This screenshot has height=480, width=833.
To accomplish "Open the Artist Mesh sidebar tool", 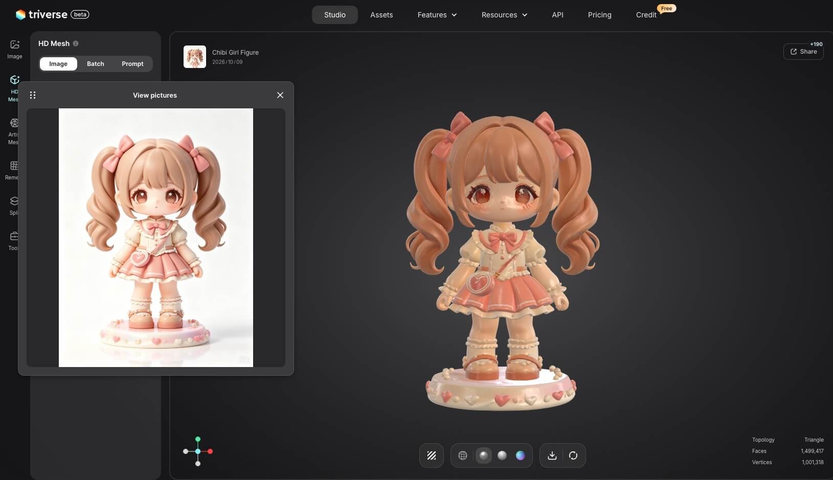I will click(14, 131).
